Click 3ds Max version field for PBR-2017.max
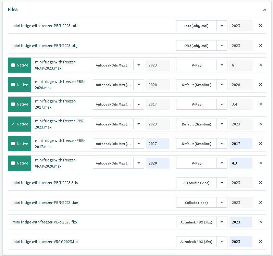273x256 pixels. [158, 144]
